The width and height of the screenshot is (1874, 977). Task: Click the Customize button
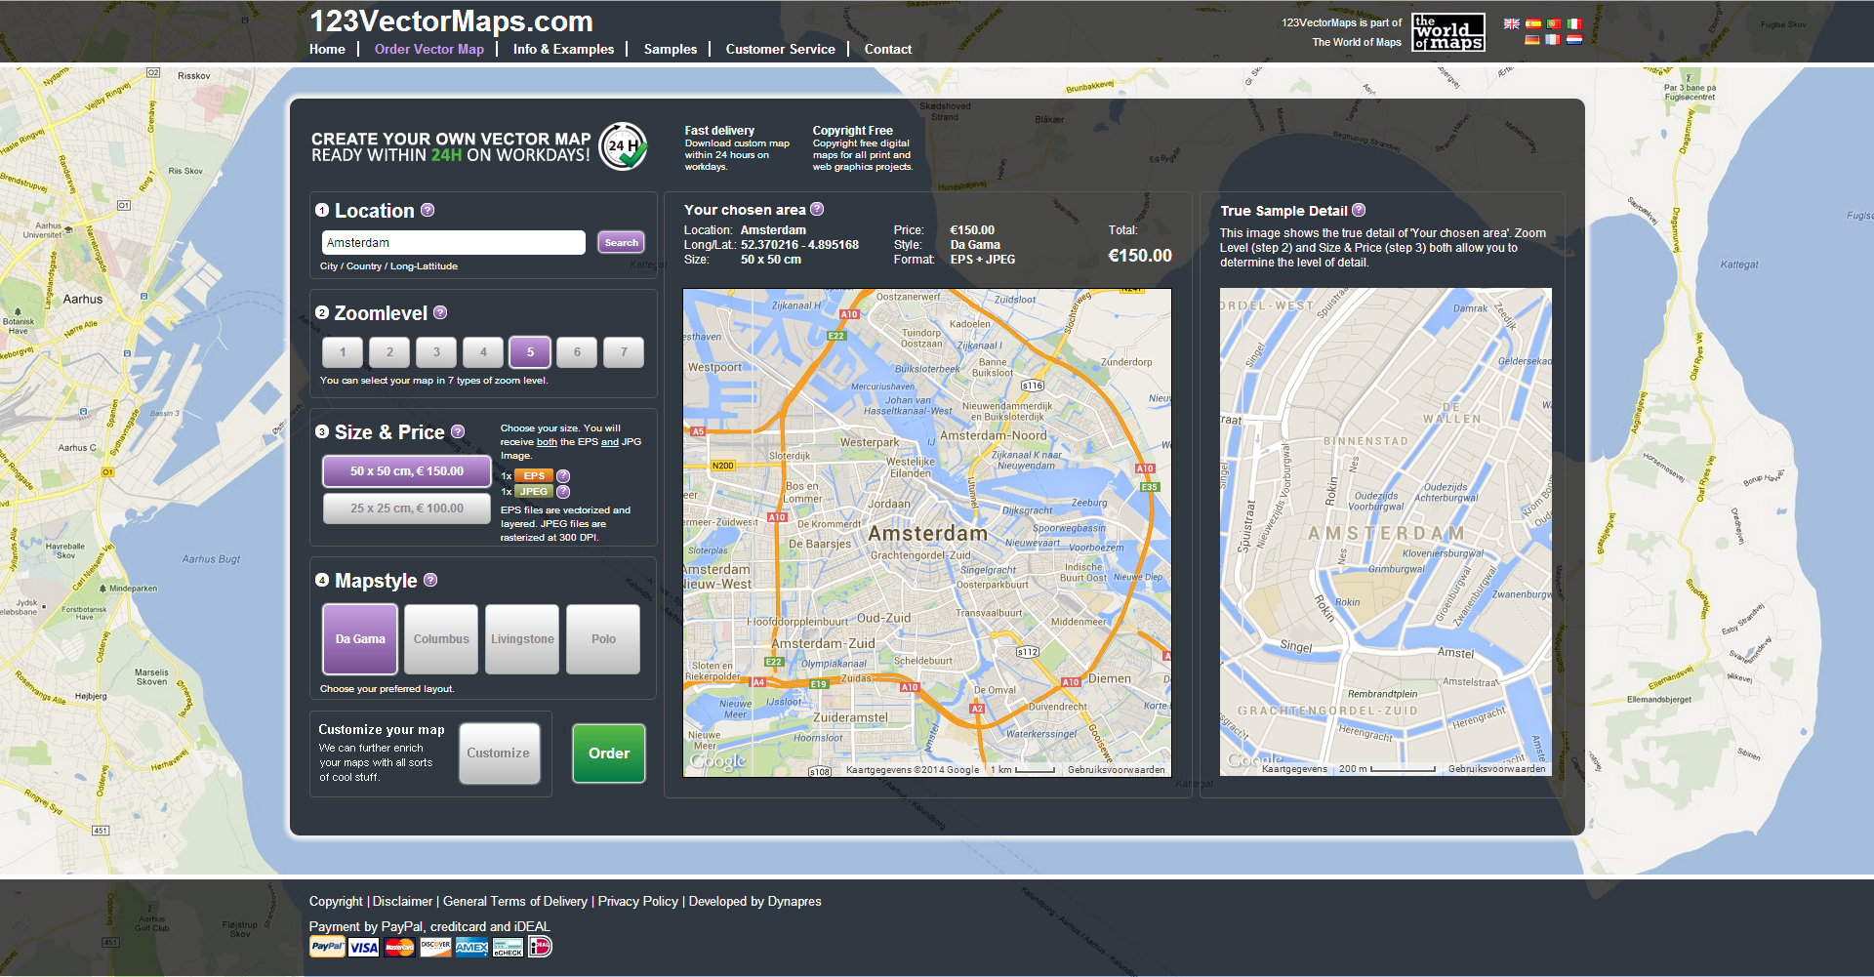(x=499, y=753)
